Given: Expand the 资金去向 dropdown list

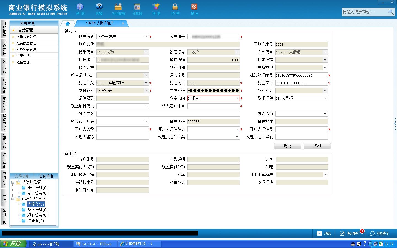Looking at the screenshot, I should [x=237, y=98].
